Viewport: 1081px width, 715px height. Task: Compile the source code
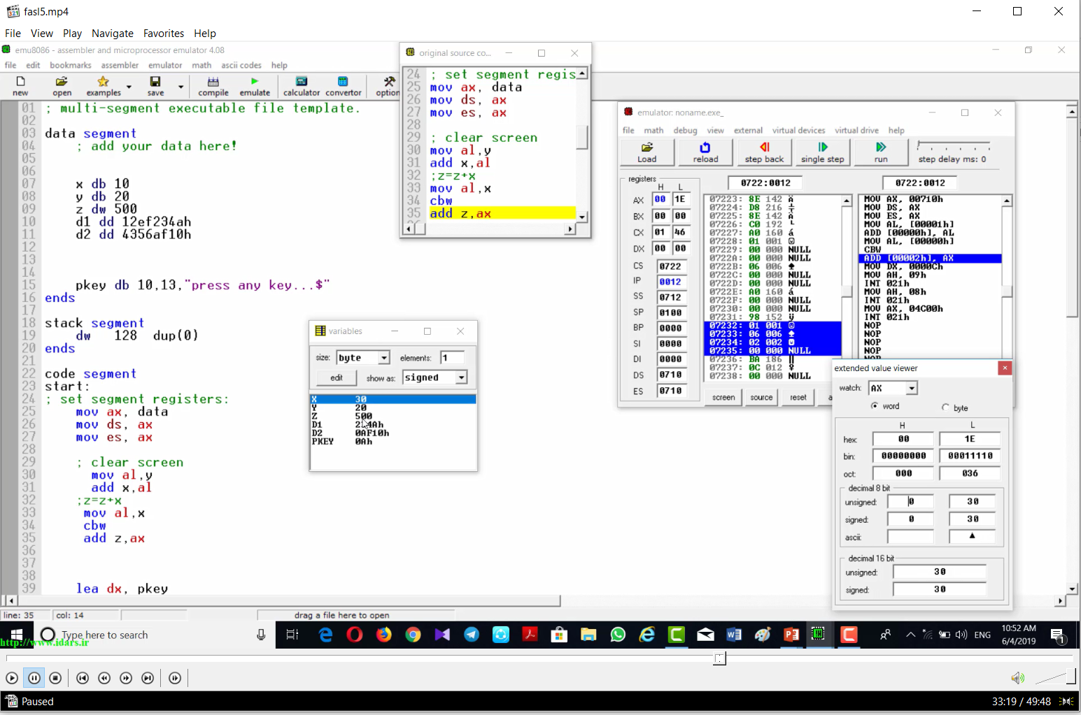point(213,86)
